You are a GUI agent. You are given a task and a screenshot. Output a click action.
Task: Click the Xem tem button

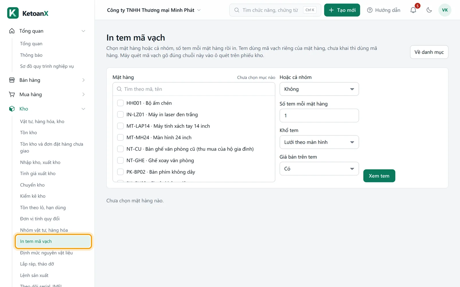(379, 176)
